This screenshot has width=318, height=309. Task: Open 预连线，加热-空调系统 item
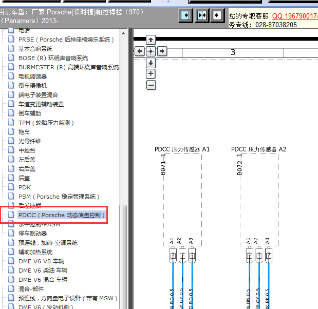48,243
